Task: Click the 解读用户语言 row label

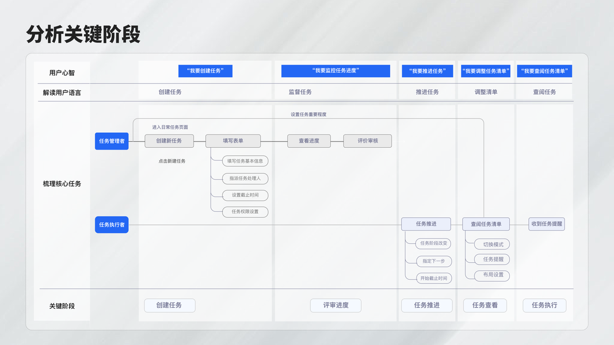Action: [x=62, y=93]
